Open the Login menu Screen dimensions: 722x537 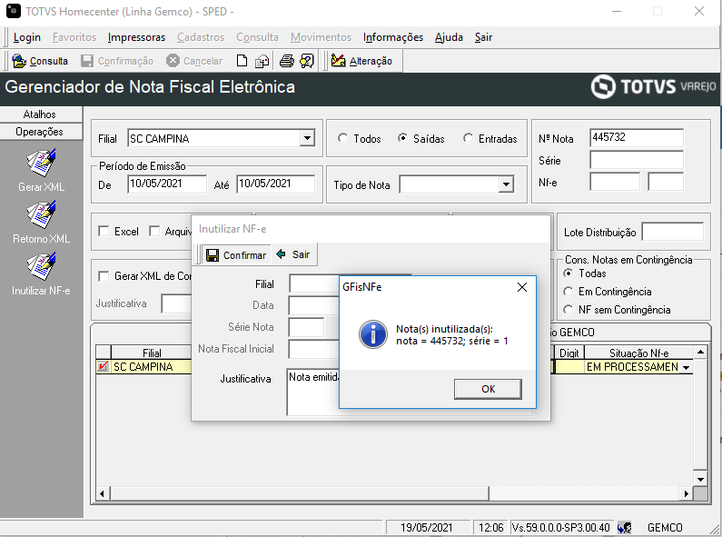[x=26, y=37]
